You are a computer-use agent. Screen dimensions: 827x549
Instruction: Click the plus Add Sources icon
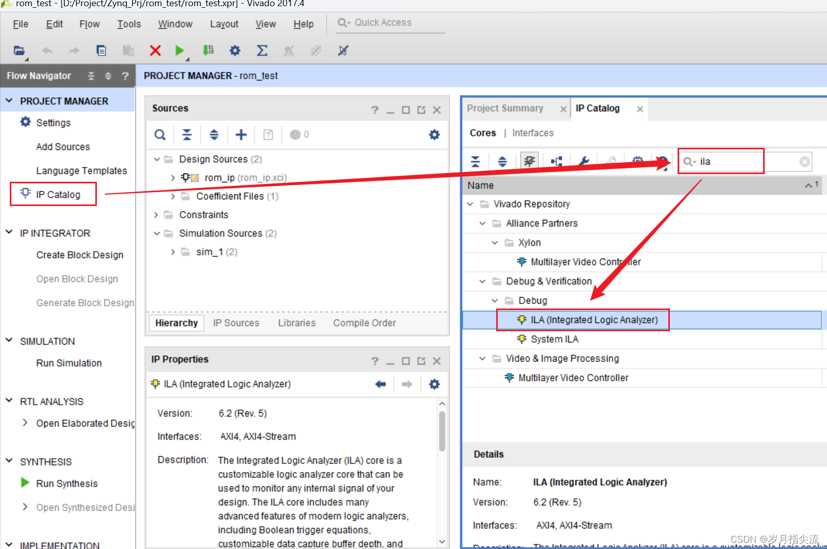coord(241,135)
